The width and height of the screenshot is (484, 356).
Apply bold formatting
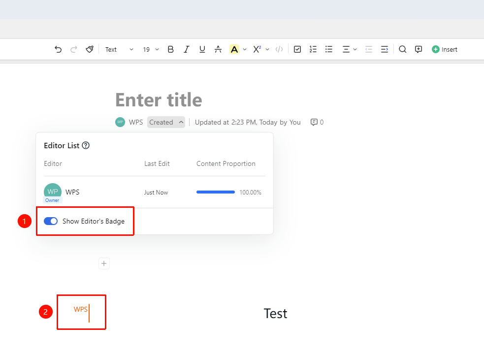(171, 49)
